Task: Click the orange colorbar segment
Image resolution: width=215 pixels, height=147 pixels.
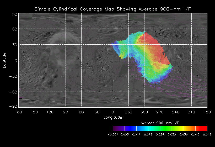Action: coord(190,128)
